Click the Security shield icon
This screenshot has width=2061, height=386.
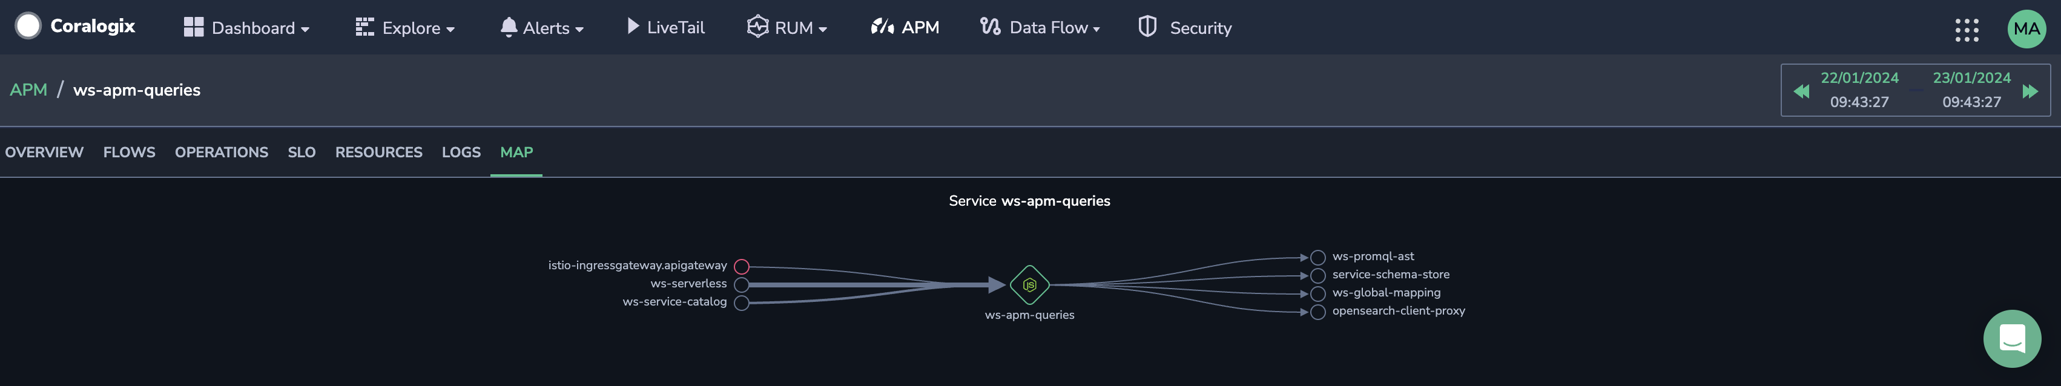tap(1147, 27)
